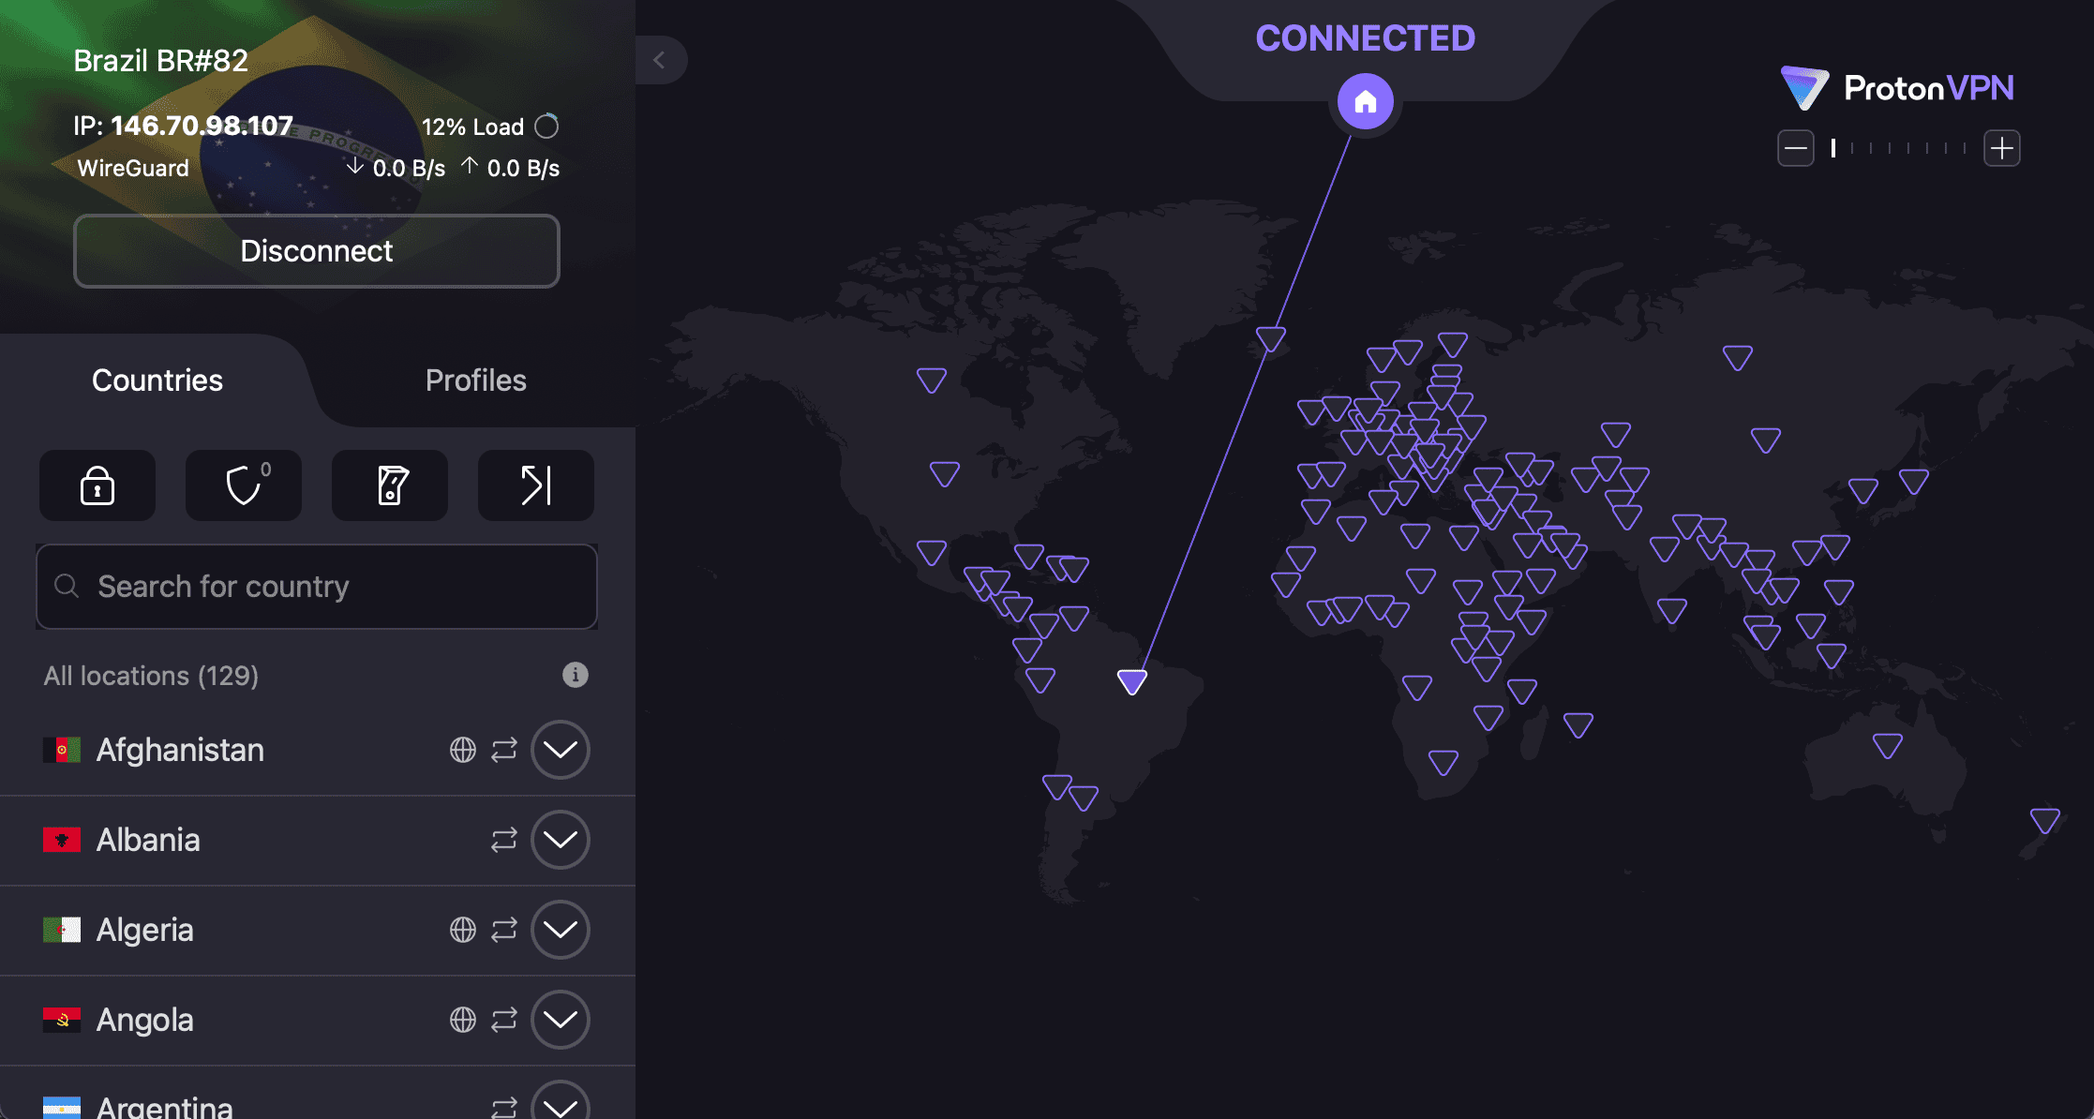Collapse the sidebar with the chevron
Viewport: 2094px width, 1119px height.
coord(660,60)
